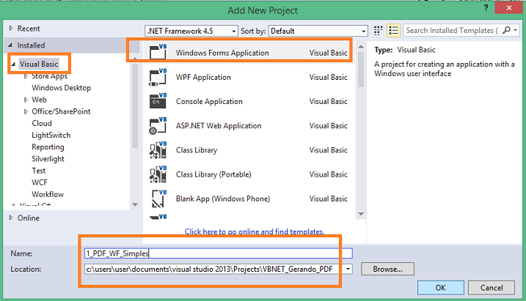Click the Cancel button
Screen dimensions: 526x301
point(492,288)
